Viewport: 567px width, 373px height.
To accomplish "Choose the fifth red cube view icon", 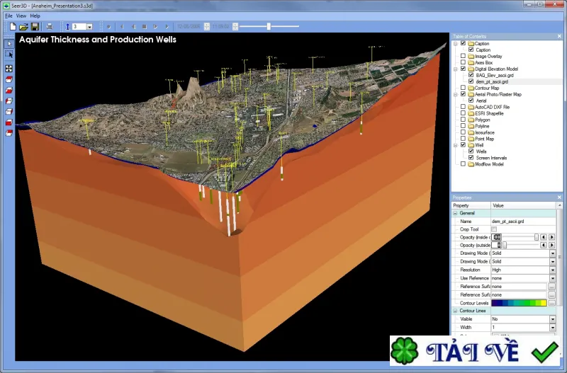I will [9, 122].
